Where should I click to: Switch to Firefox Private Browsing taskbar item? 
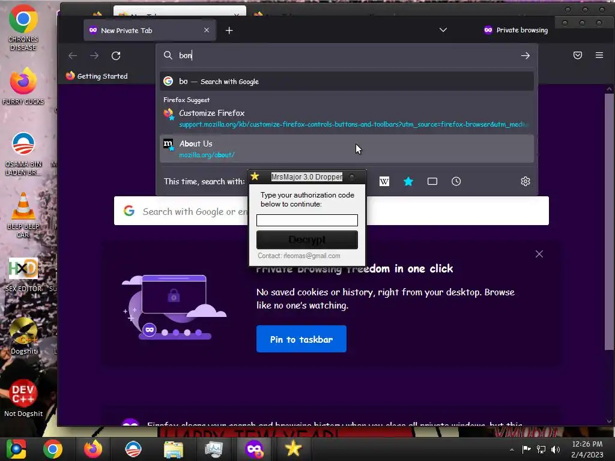click(254, 449)
